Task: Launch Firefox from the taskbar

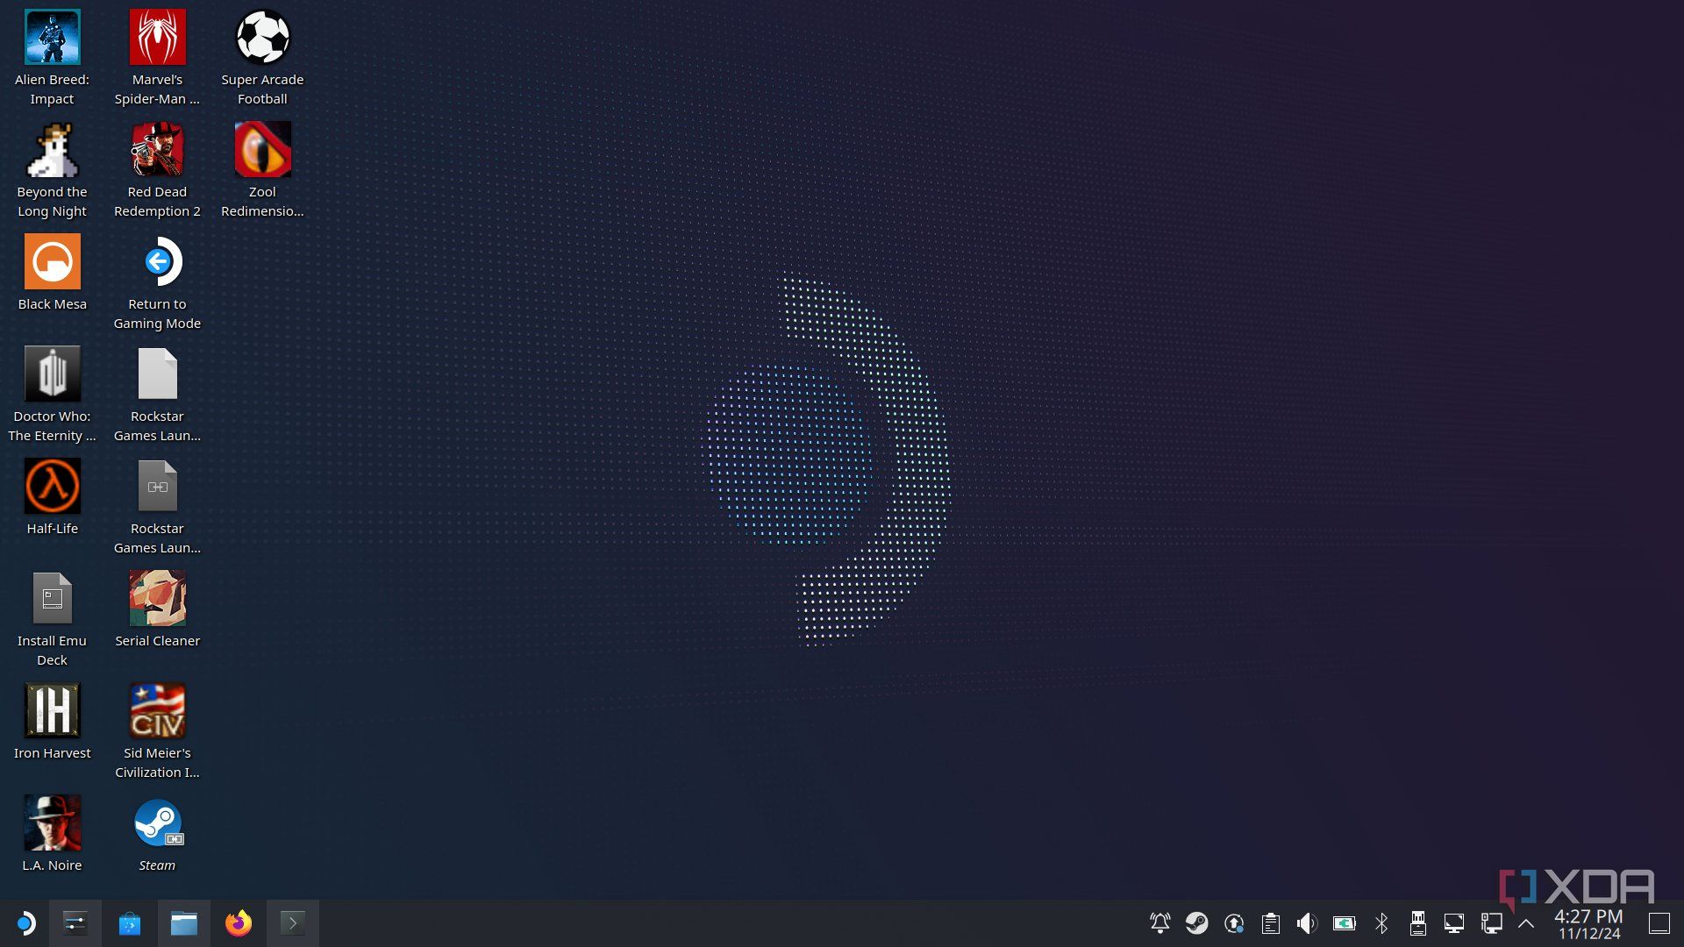Action: pyautogui.click(x=239, y=923)
